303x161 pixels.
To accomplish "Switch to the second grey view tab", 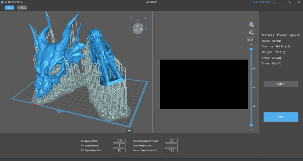I will click(x=23, y=7).
